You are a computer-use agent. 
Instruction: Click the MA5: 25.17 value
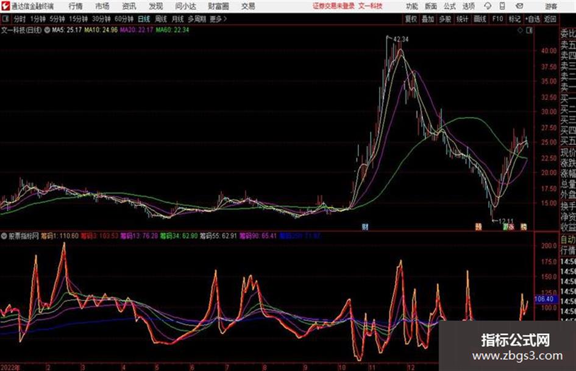coord(67,30)
